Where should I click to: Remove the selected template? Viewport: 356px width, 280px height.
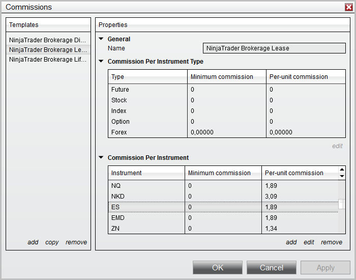pos(76,242)
